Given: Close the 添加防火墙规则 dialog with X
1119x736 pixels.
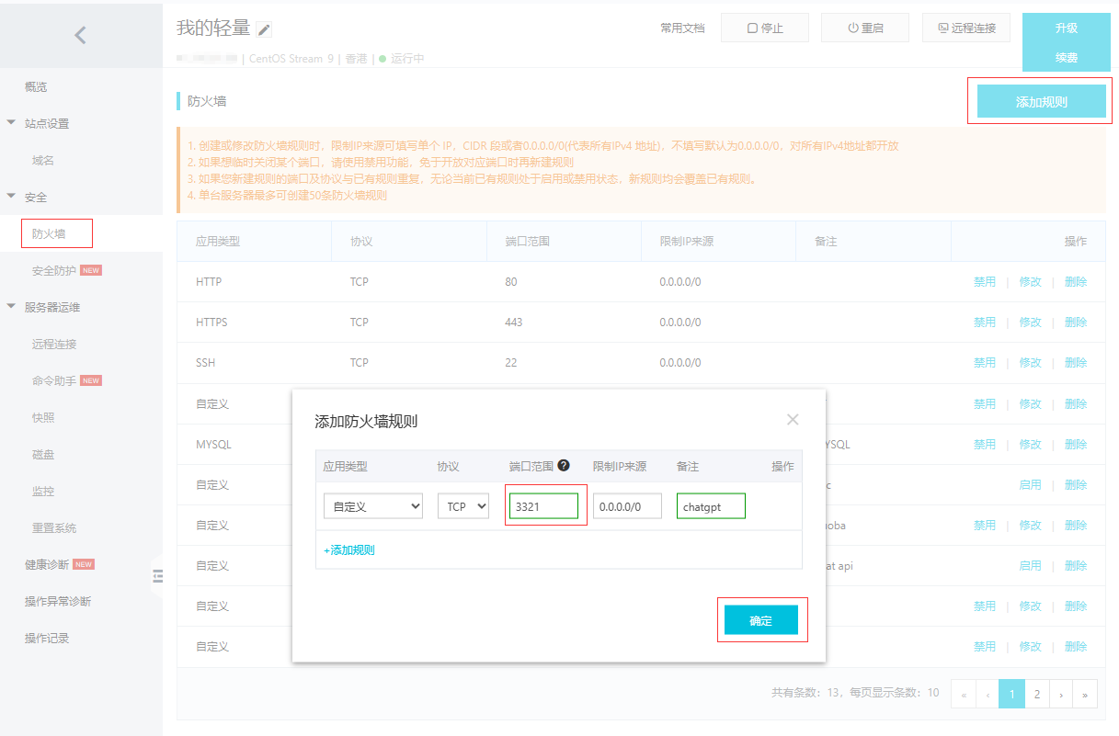Looking at the screenshot, I should click(793, 420).
